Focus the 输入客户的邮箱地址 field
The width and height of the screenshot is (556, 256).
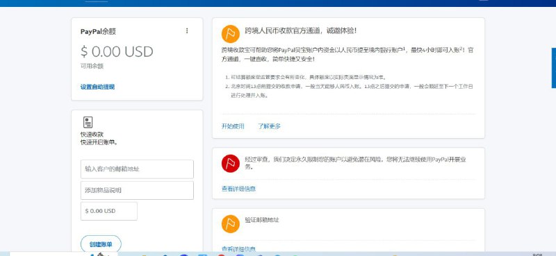[x=137, y=169]
